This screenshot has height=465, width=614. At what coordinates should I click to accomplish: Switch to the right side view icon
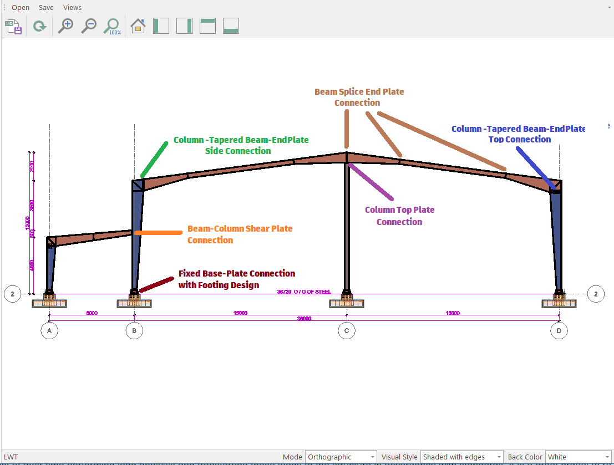pyautogui.click(x=184, y=26)
